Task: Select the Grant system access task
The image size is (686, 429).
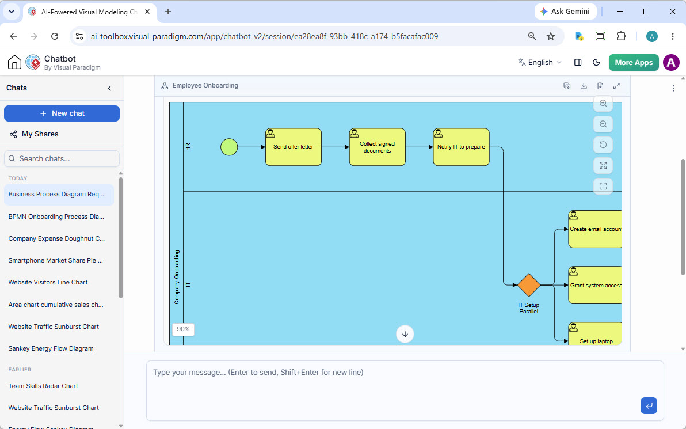Action: click(595, 285)
